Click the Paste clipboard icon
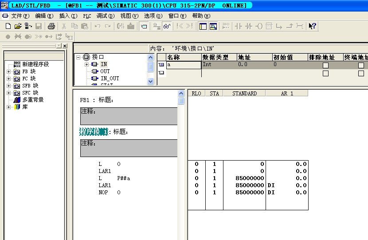This screenshot has width=368, height=240. tap(85, 26)
